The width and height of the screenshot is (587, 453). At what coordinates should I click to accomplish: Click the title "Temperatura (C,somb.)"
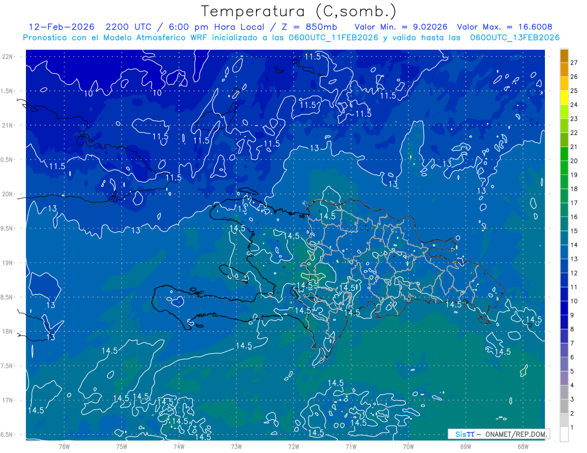pyautogui.click(x=299, y=11)
